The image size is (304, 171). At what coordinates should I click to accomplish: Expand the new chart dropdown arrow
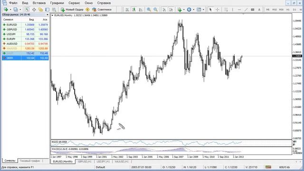coord(10,9)
